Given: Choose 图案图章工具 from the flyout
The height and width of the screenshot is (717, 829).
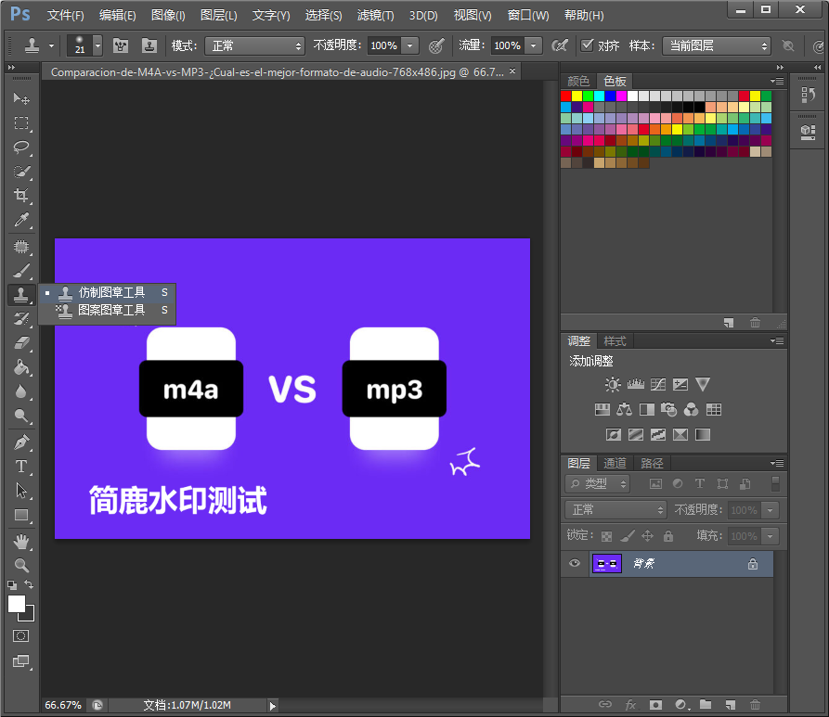Looking at the screenshot, I should (110, 310).
